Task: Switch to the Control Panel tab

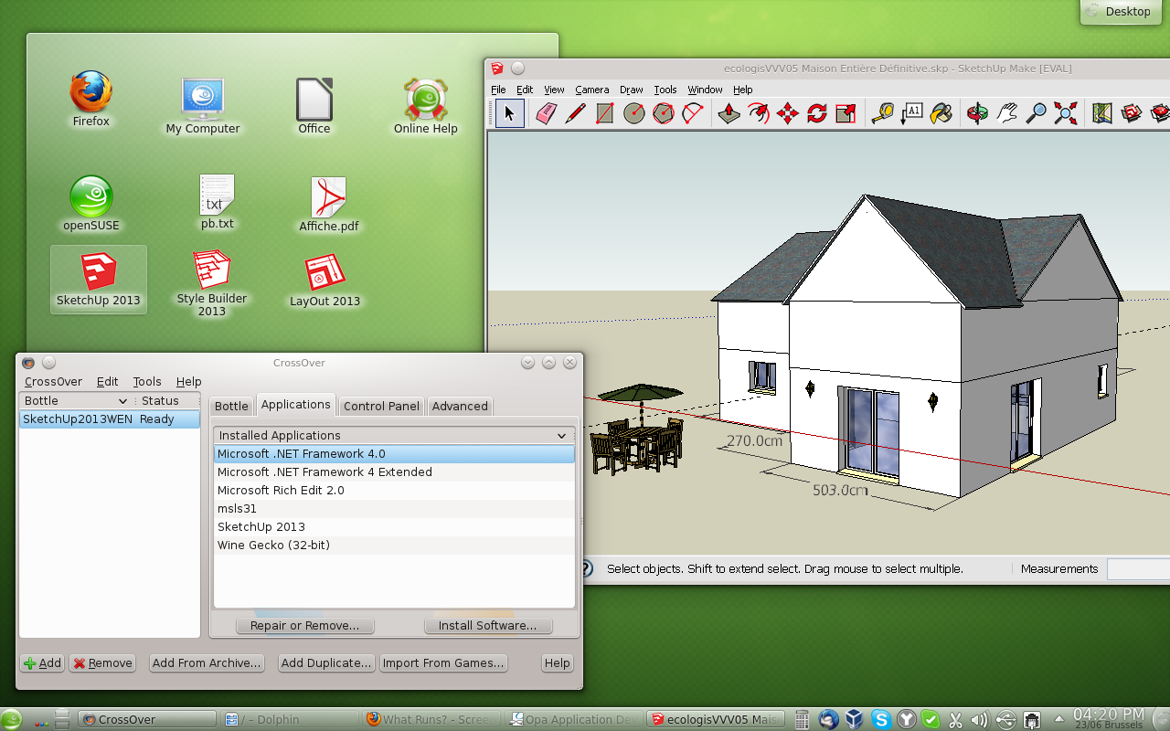Action: tap(381, 406)
